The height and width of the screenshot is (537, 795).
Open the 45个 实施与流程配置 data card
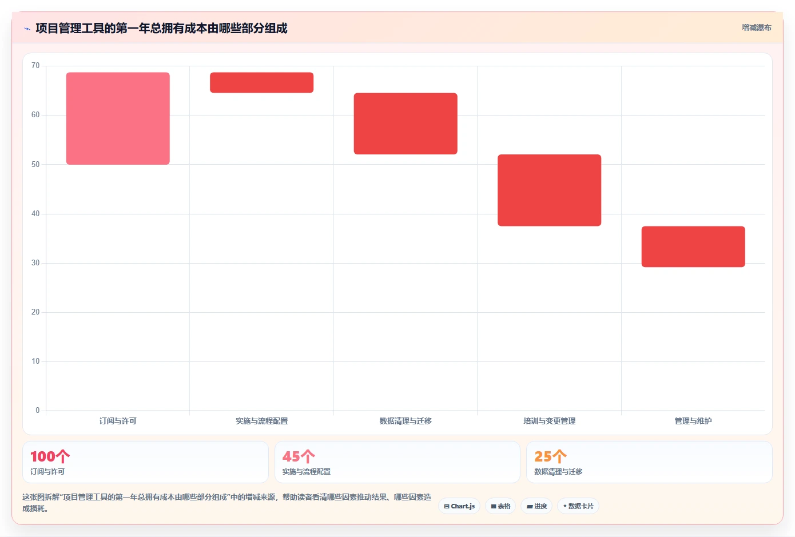point(397,462)
